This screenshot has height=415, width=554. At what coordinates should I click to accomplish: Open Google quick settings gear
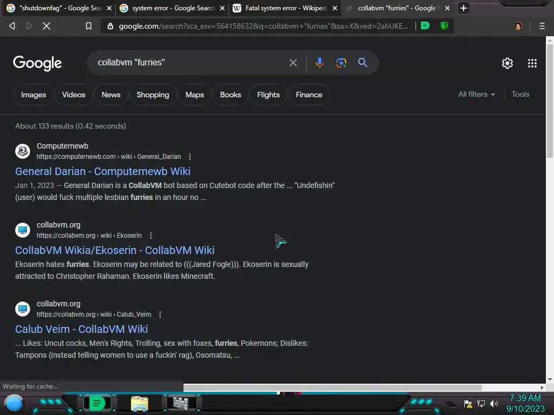[507, 63]
